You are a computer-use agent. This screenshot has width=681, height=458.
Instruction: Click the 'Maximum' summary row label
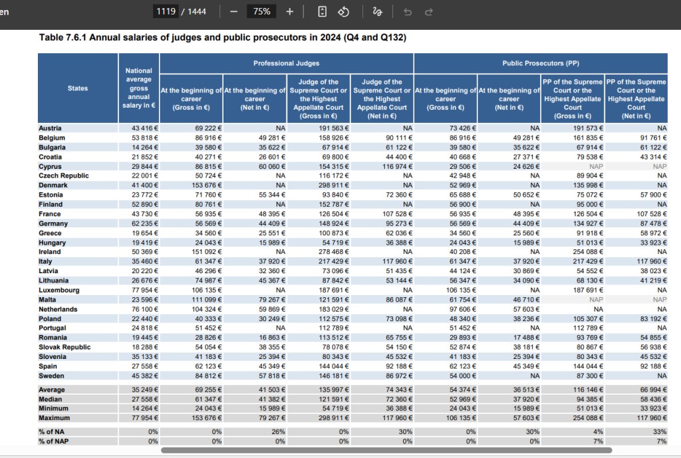pyautogui.click(x=55, y=417)
